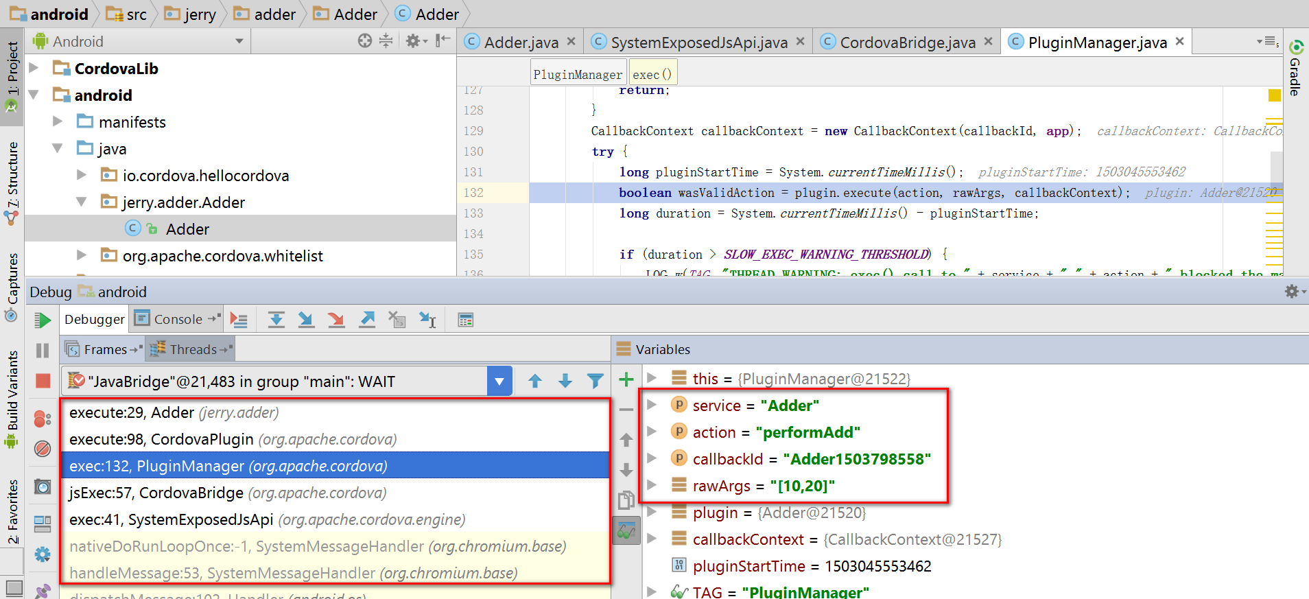The image size is (1309, 599).
Task: Drop the current frame
Action: click(397, 320)
